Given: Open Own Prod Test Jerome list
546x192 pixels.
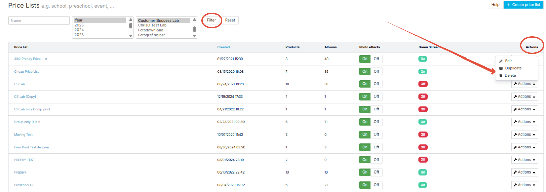Looking at the screenshot, I should [31, 147].
